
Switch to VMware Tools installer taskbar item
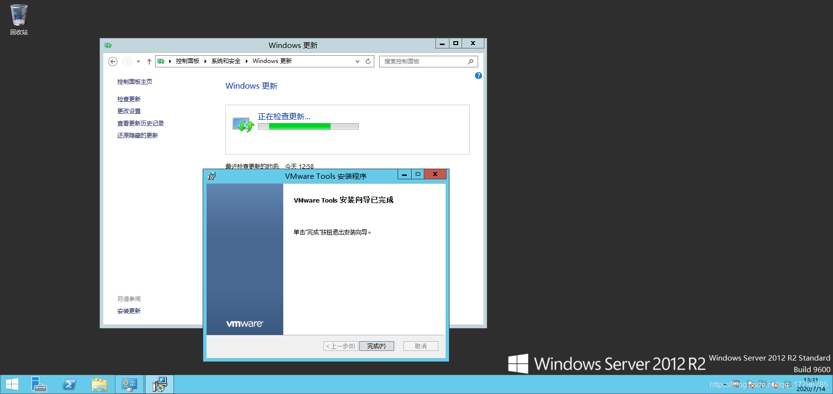(160, 385)
